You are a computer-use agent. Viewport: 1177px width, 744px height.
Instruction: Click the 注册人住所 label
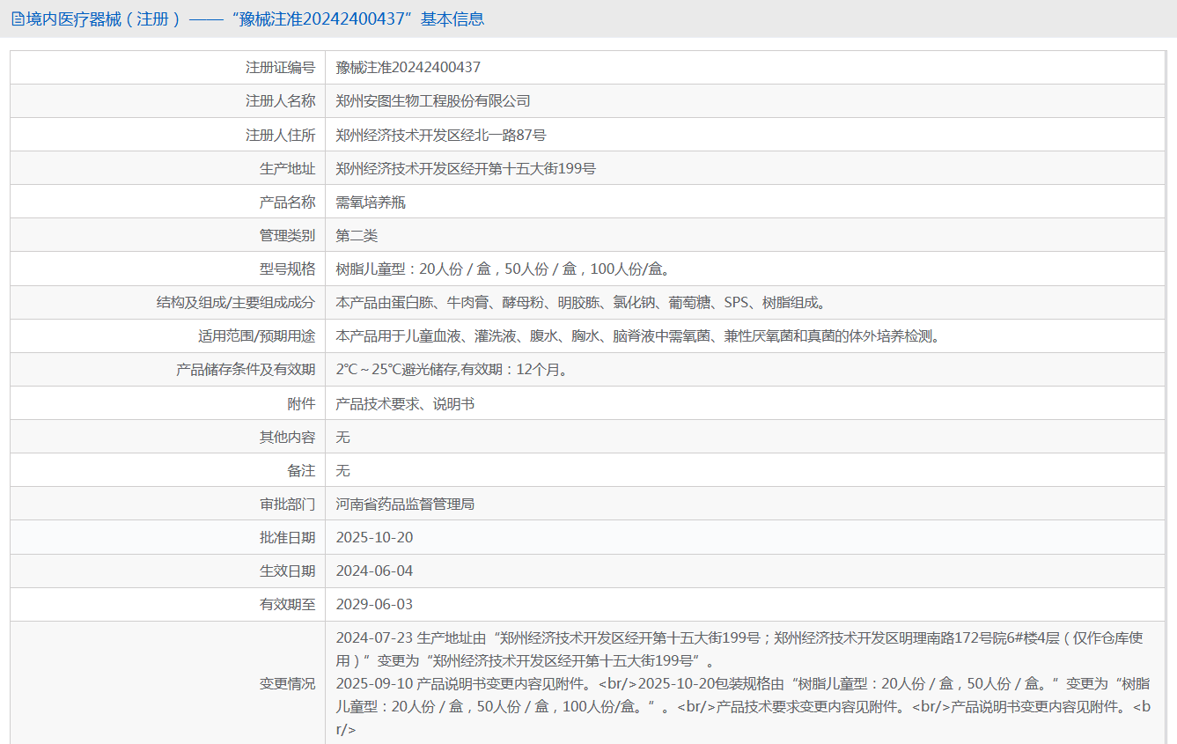[280, 135]
